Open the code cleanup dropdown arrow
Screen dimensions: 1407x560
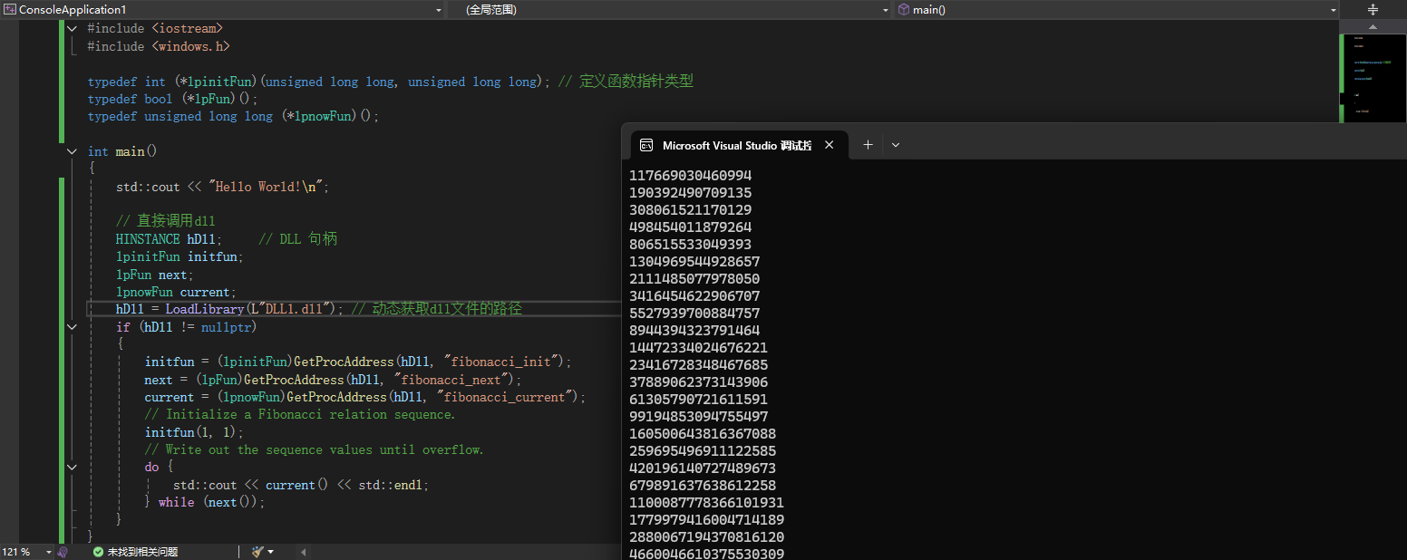click(270, 551)
